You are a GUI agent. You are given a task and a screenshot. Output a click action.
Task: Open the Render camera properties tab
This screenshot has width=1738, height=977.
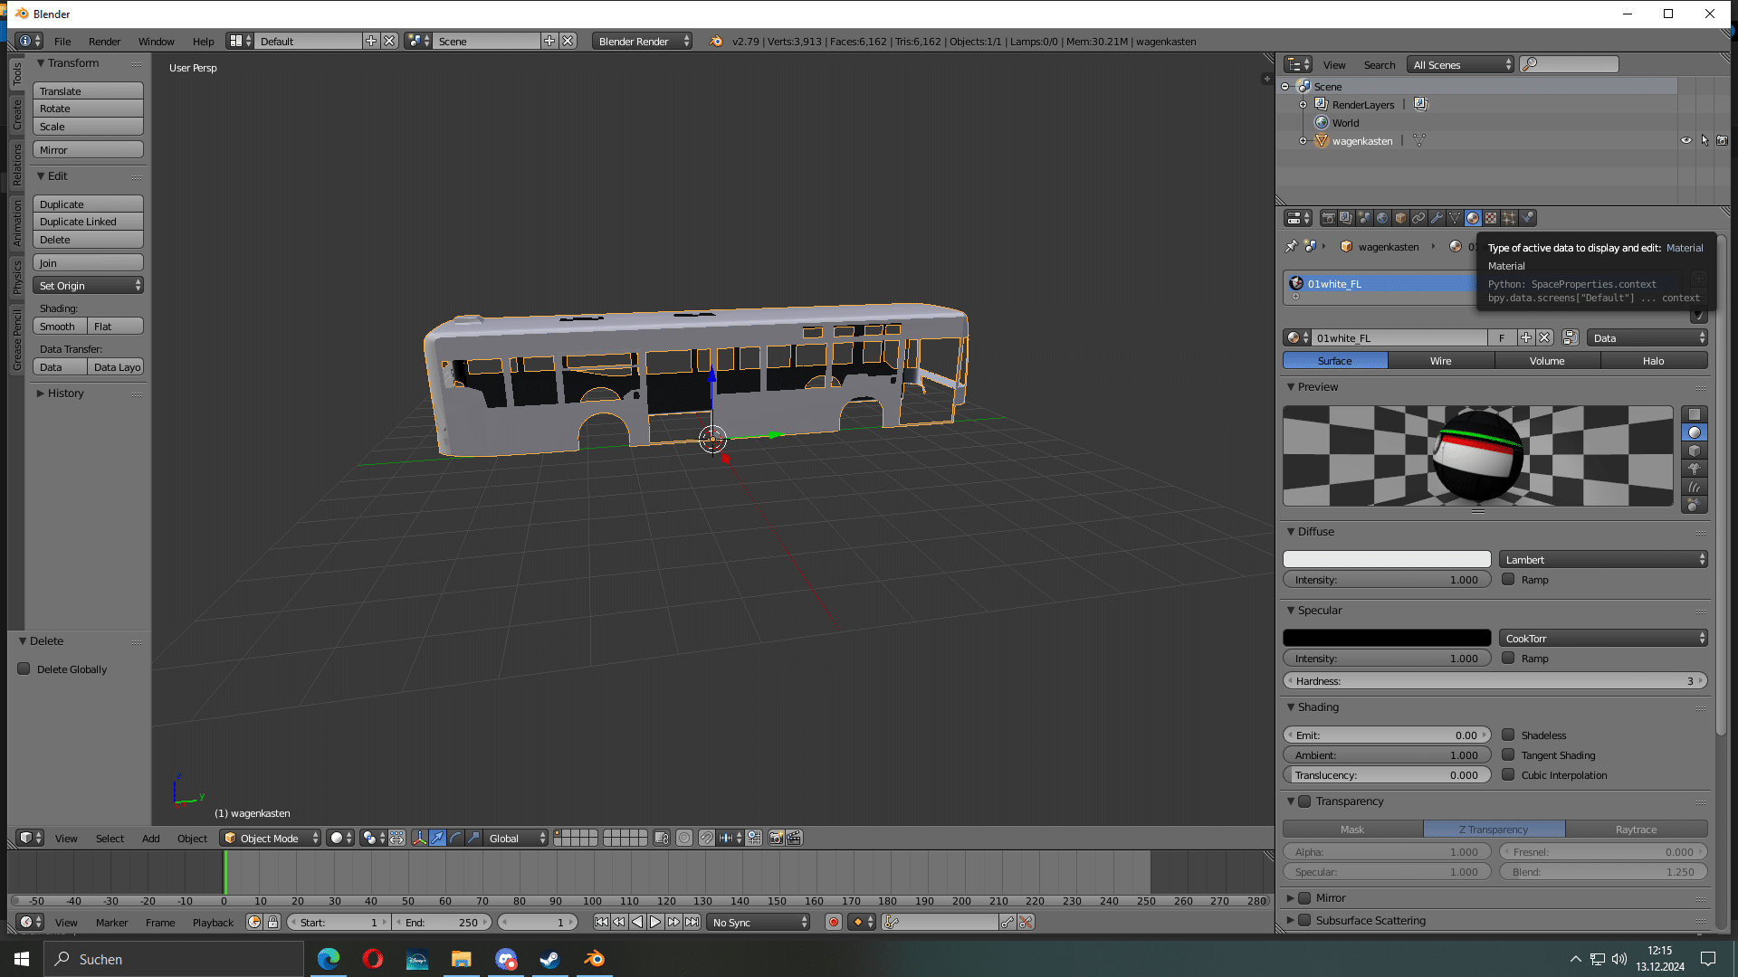coord(1328,218)
